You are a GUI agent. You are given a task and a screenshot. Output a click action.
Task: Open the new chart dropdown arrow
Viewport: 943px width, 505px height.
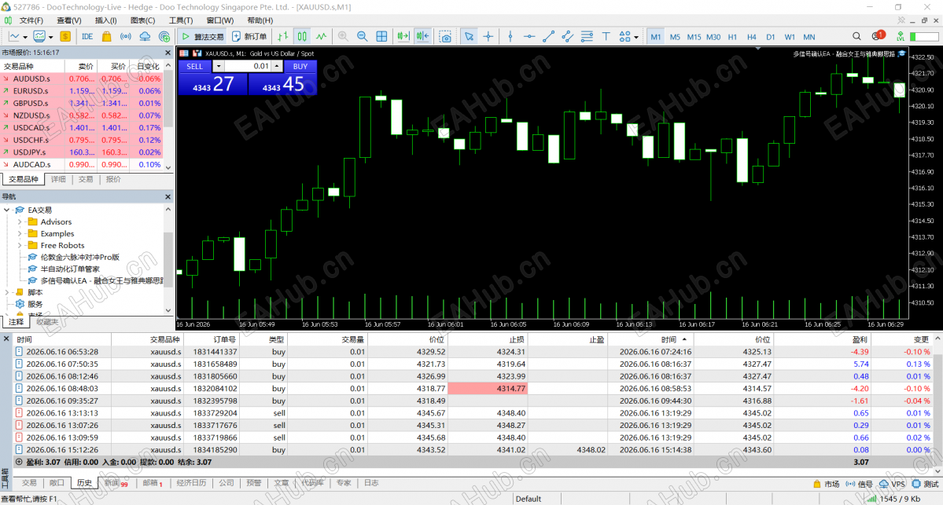coord(25,37)
